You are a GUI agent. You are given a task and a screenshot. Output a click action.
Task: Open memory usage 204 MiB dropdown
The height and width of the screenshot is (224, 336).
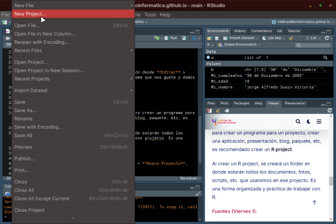(x=276, y=38)
